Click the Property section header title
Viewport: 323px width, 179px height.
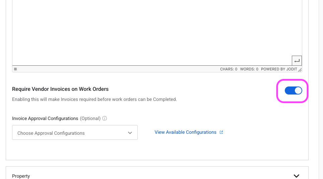click(x=21, y=176)
